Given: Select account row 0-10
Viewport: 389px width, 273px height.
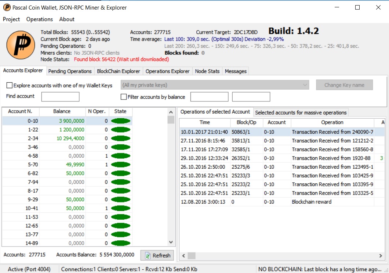Looking at the screenshot, I should 67,121.
